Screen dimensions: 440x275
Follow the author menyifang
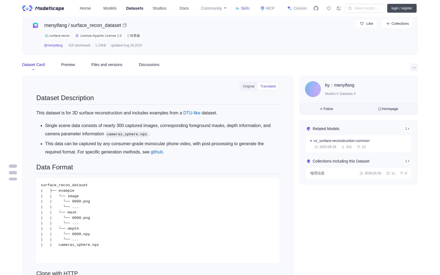326,109
